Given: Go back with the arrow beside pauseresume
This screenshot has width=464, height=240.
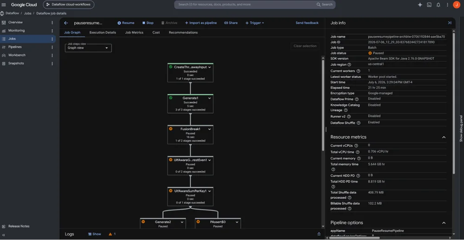Looking at the screenshot, I should click(66, 23).
